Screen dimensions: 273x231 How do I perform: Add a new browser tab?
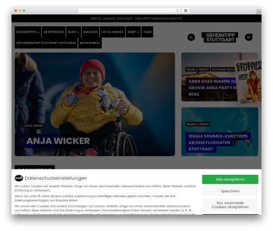click(259, 12)
